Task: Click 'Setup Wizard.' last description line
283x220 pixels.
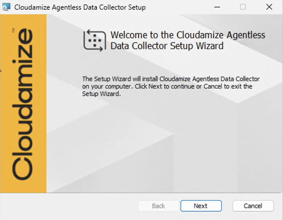Action: pos(101,94)
